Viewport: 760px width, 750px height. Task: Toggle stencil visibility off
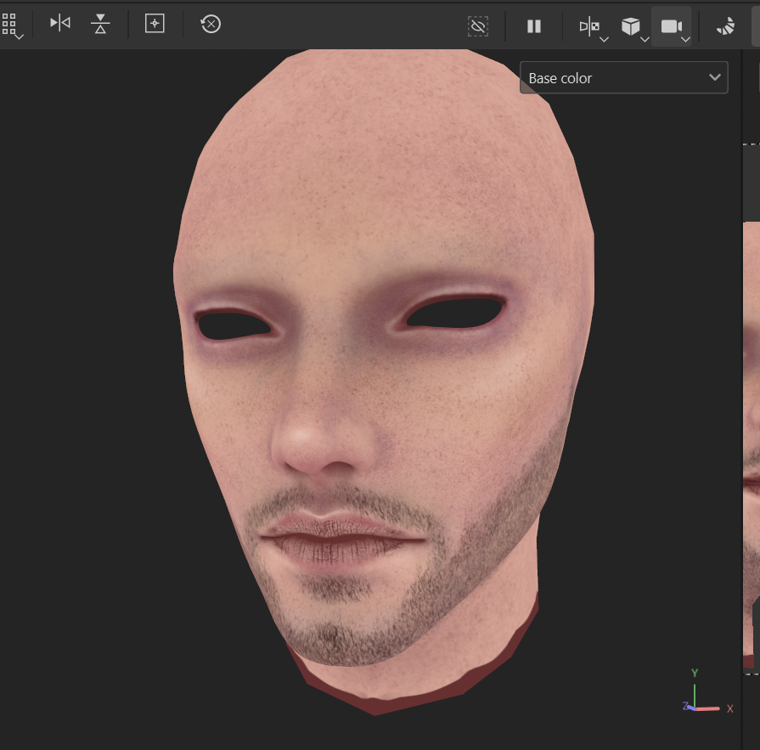pyautogui.click(x=478, y=25)
